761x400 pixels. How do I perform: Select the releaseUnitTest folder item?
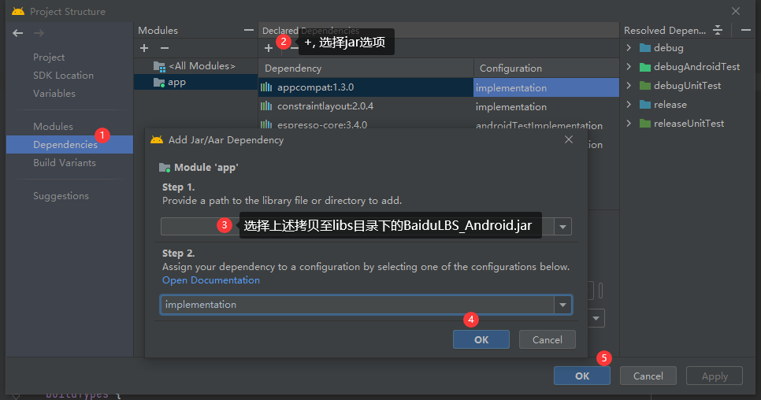click(682, 123)
